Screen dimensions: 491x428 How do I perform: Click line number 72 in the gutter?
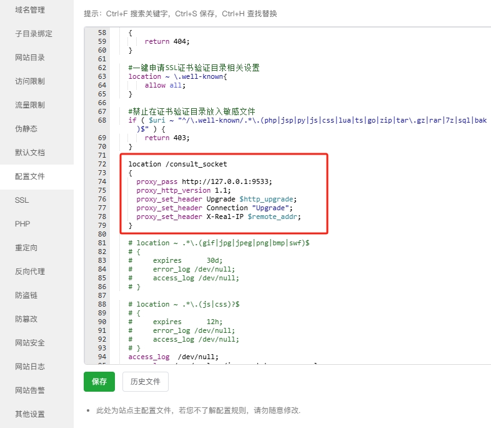coord(102,164)
